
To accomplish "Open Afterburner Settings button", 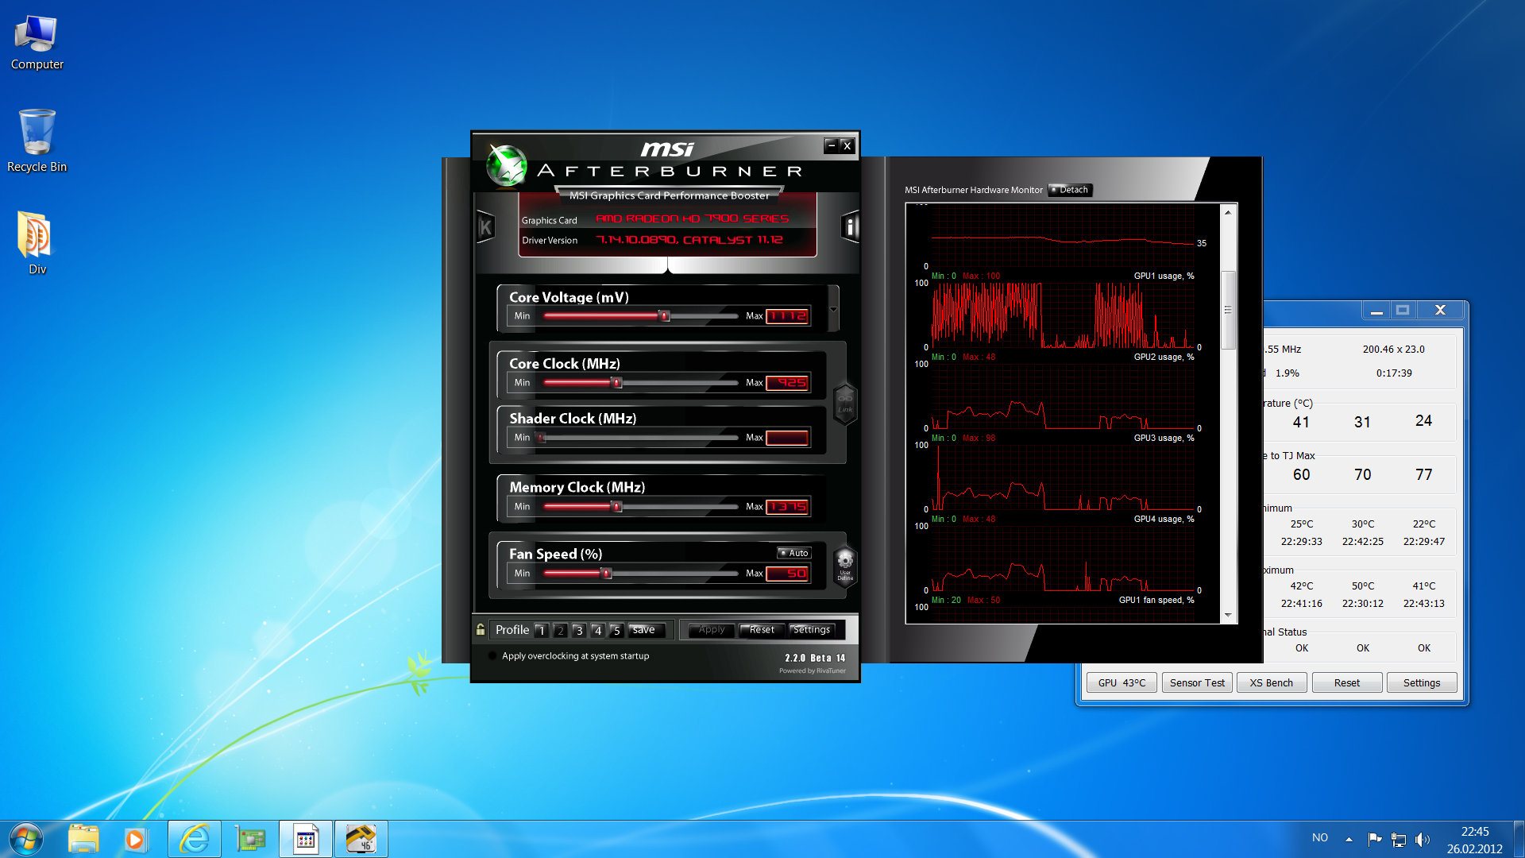I will point(811,630).
